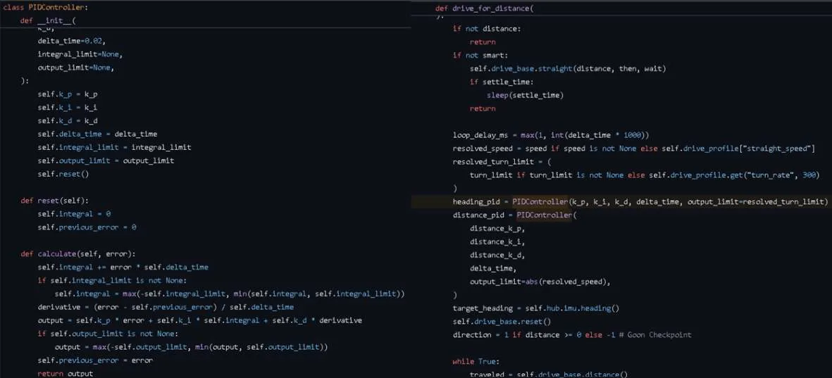Click the 'output = max(-self.output_limit' line

pyautogui.click(x=191, y=347)
